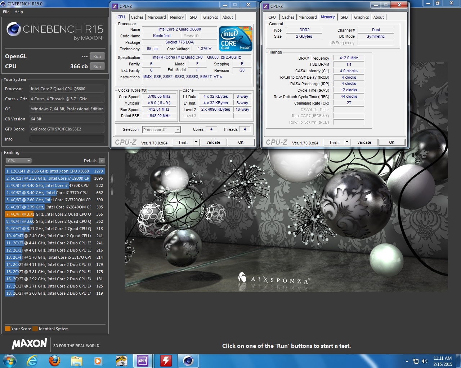Open the Details arrow in Ranking
The image size is (461, 368).
point(102,161)
